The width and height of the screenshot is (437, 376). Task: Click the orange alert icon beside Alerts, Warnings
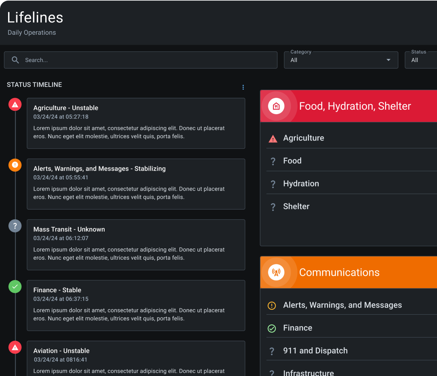[272, 306]
